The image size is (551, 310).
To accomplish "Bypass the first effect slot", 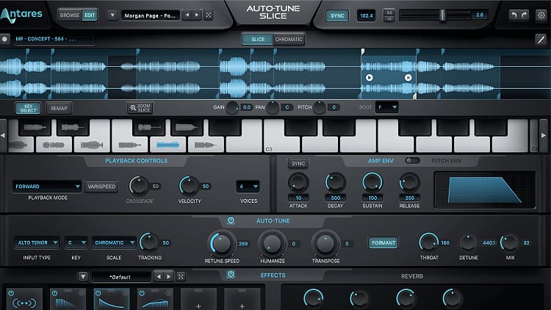I will pyautogui.click(x=11, y=293).
